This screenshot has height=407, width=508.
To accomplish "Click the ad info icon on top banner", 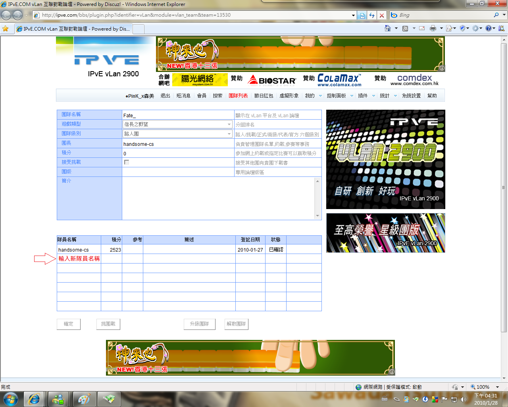I will [442, 68].
